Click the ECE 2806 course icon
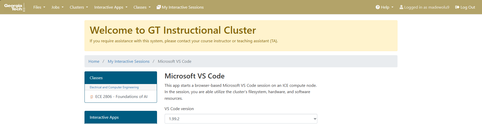This screenshot has width=482, height=124. point(92,97)
